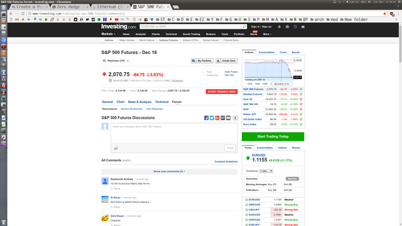Open the Disclaimer link

(177, 81)
